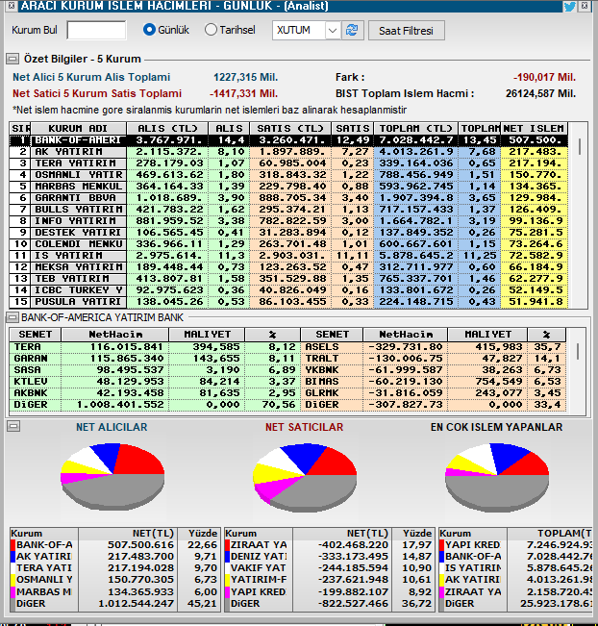The height and width of the screenshot is (626, 598).
Task: Click the Twitter bird icon in title bar
Action: pyautogui.click(x=570, y=7)
